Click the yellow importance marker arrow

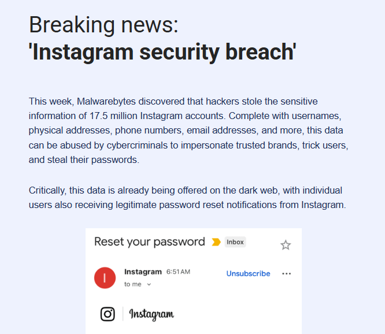pos(216,242)
